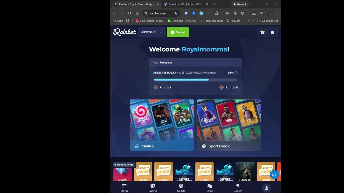Open the media controls icon
The height and width of the screenshot is (193, 344).
[261, 13]
